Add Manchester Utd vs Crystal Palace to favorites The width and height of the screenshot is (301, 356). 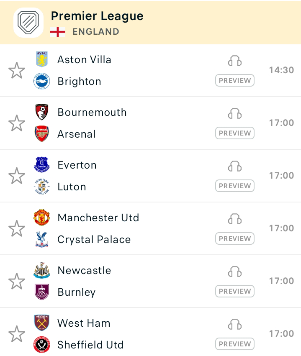(x=17, y=228)
